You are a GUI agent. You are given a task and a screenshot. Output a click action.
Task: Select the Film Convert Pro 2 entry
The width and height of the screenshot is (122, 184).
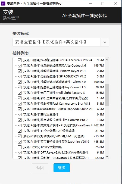63,120
